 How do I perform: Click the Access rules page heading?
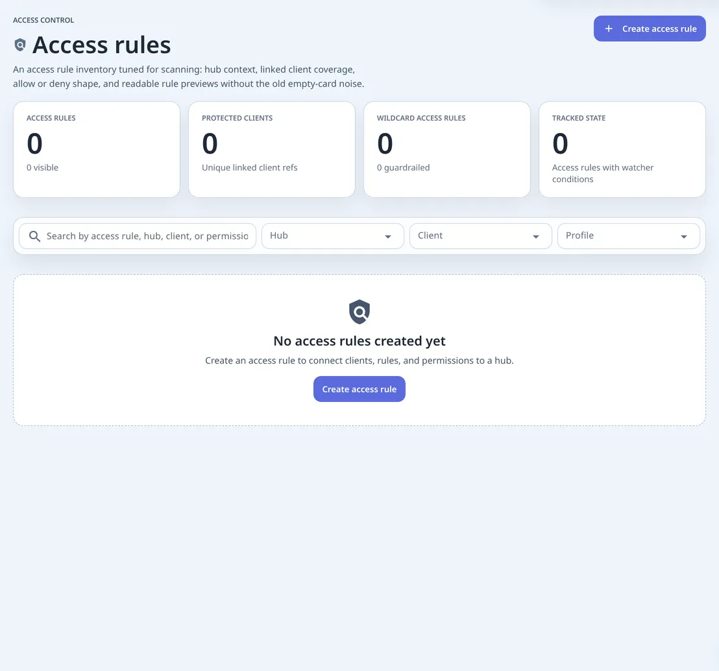(101, 45)
